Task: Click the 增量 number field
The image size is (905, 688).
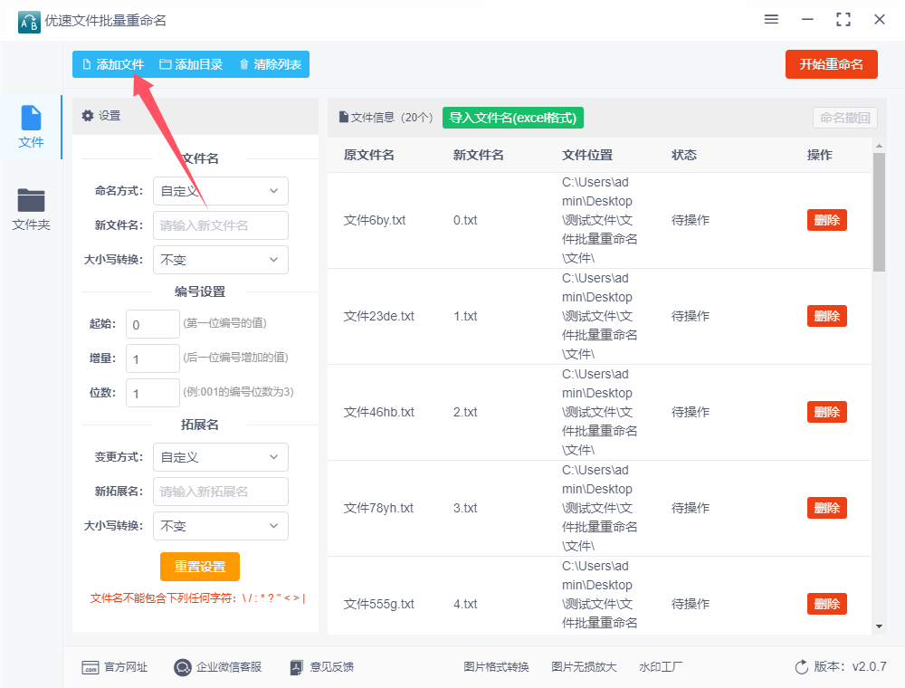Action: point(153,359)
